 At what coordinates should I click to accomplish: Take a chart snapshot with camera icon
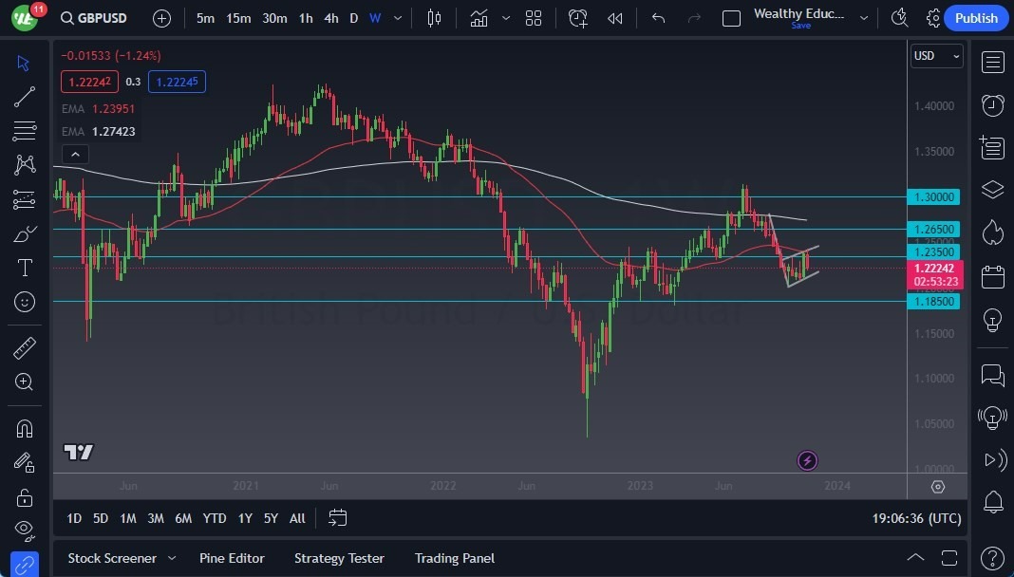pos(899,17)
